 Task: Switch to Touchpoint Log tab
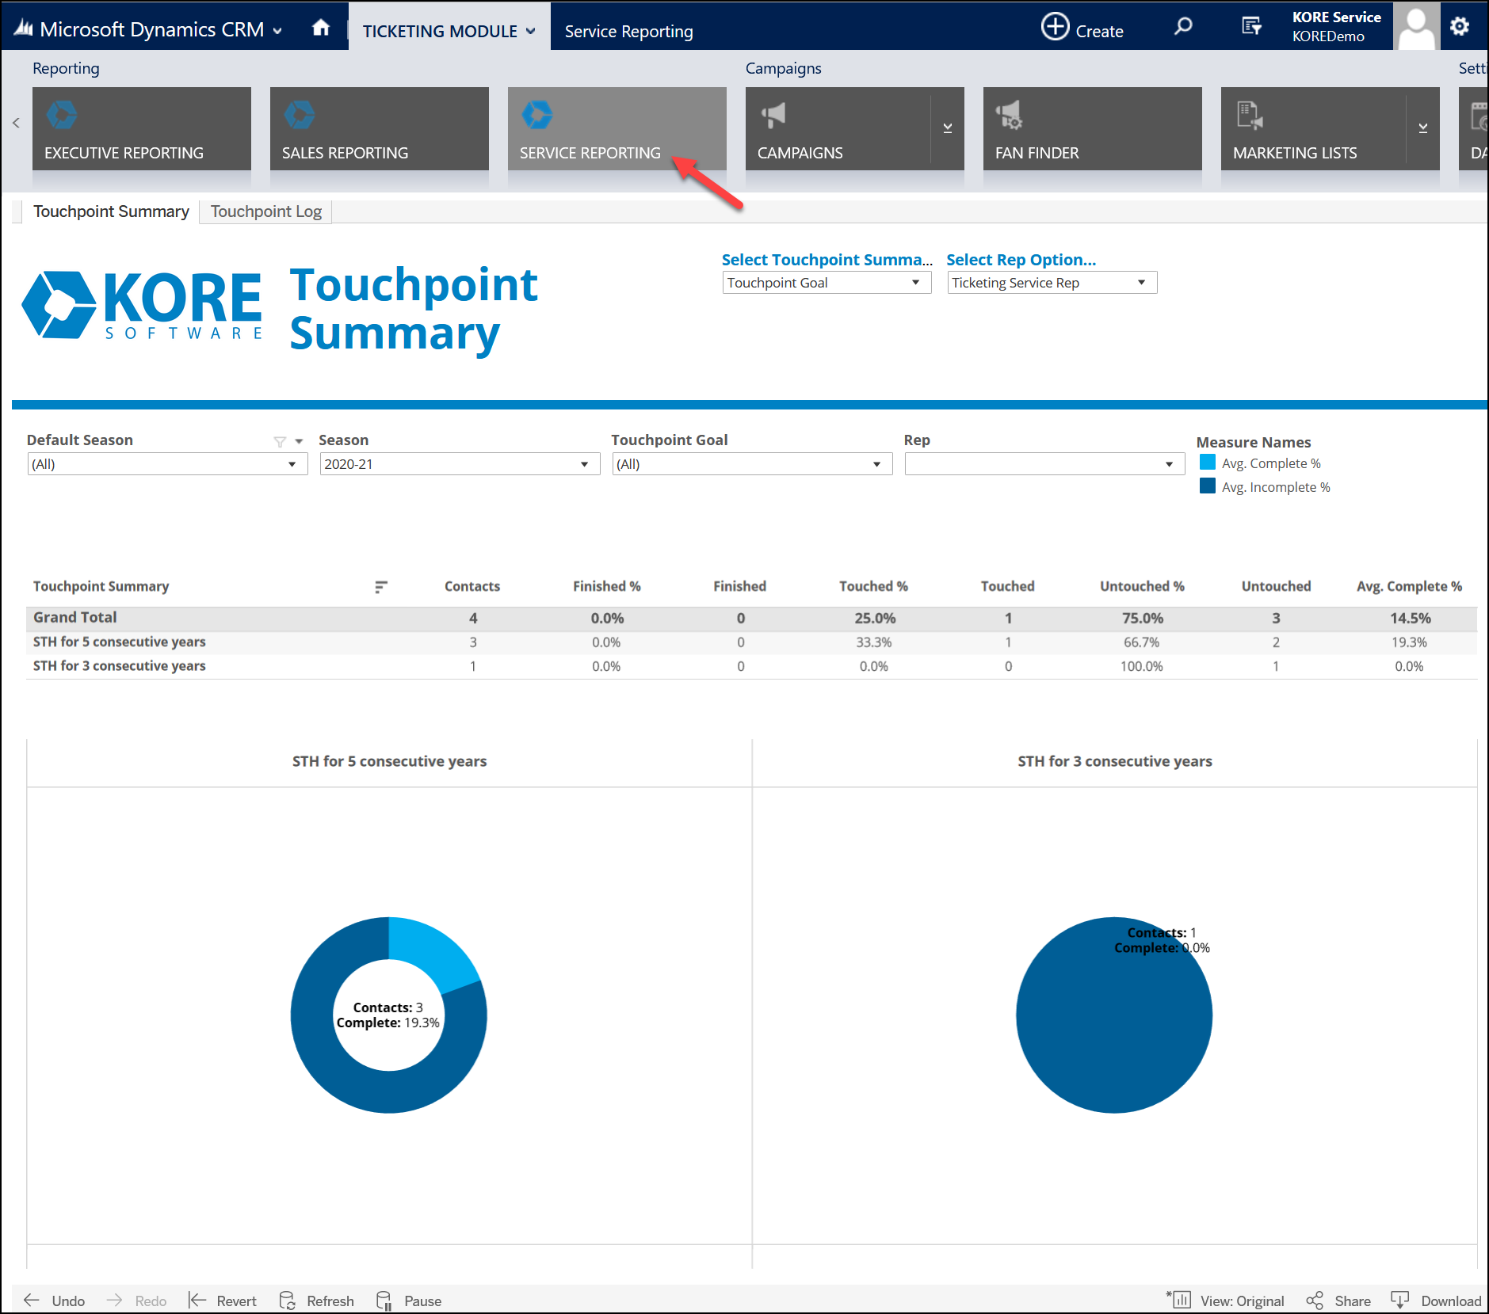pyautogui.click(x=266, y=211)
